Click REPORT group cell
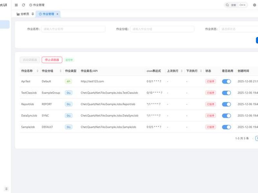 [x=47, y=104]
